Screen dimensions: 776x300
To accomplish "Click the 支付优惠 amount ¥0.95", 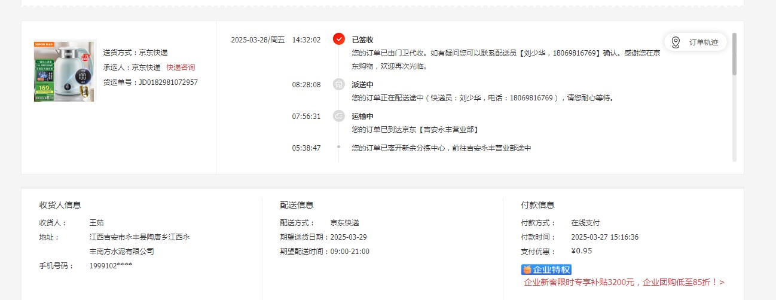I will point(582,251).
